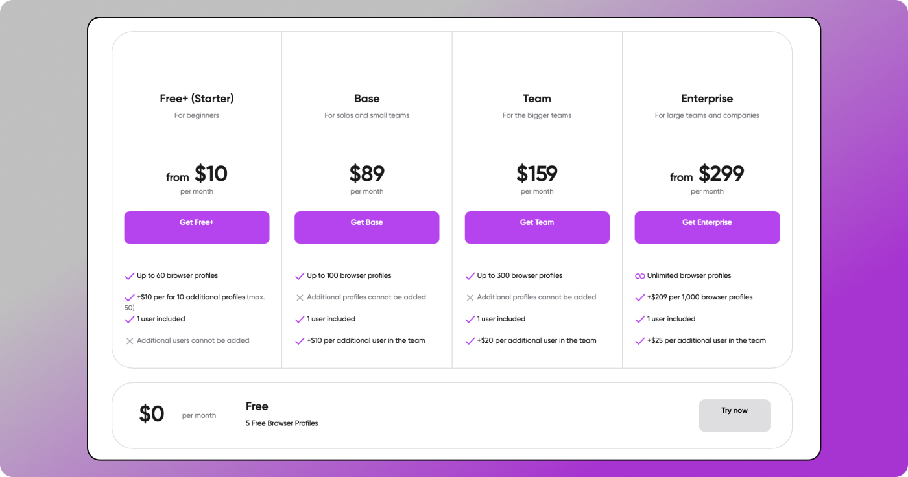Click checkmark beside Up to 60 browser profiles
The height and width of the screenshot is (477, 908).
point(130,276)
